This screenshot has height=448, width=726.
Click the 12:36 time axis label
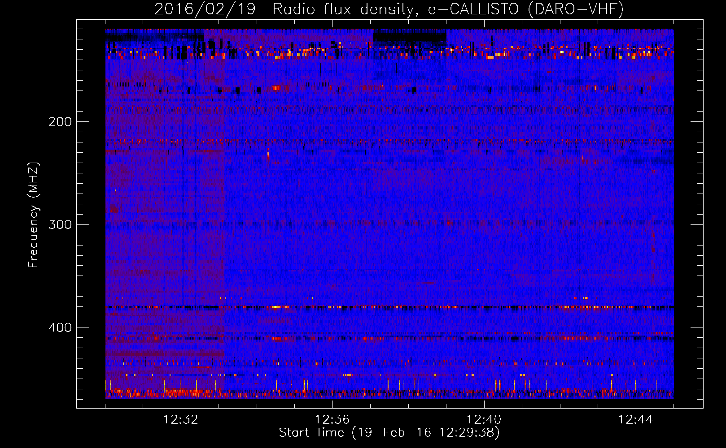[332, 420]
